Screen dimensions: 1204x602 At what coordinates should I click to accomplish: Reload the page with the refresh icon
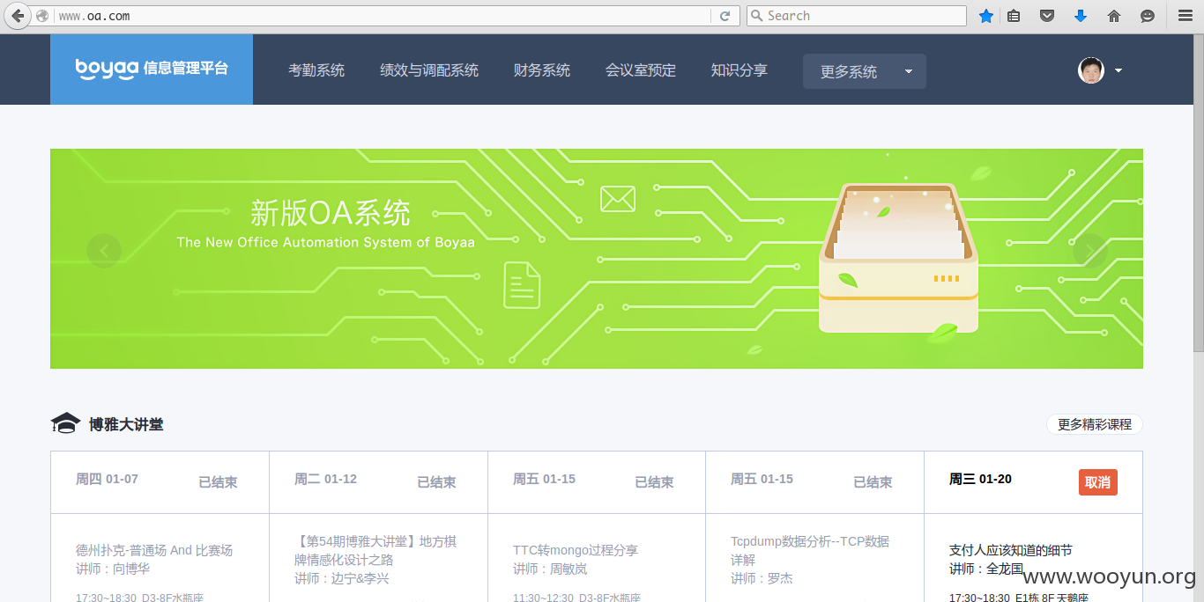(725, 16)
